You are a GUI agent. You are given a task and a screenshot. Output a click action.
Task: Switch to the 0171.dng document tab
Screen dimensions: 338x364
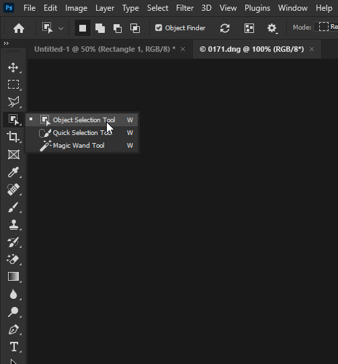251,49
